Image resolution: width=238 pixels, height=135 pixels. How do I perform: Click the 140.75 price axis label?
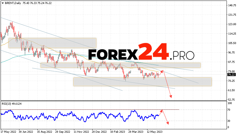(x=231, y=5)
